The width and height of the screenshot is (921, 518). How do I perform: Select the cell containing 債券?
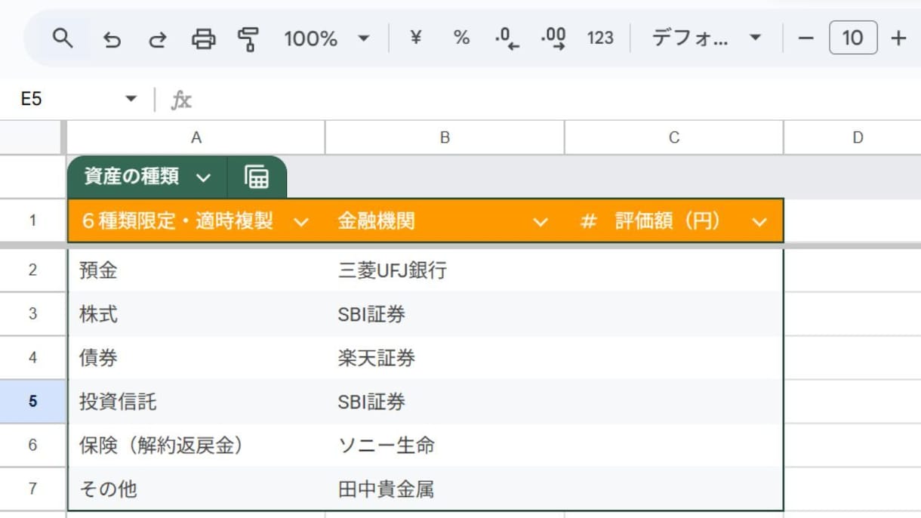[x=196, y=358]
